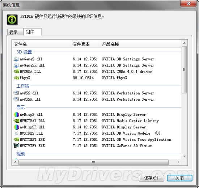Click NVCUDA.DLL version 8.17.12.7051

[85, 71]
